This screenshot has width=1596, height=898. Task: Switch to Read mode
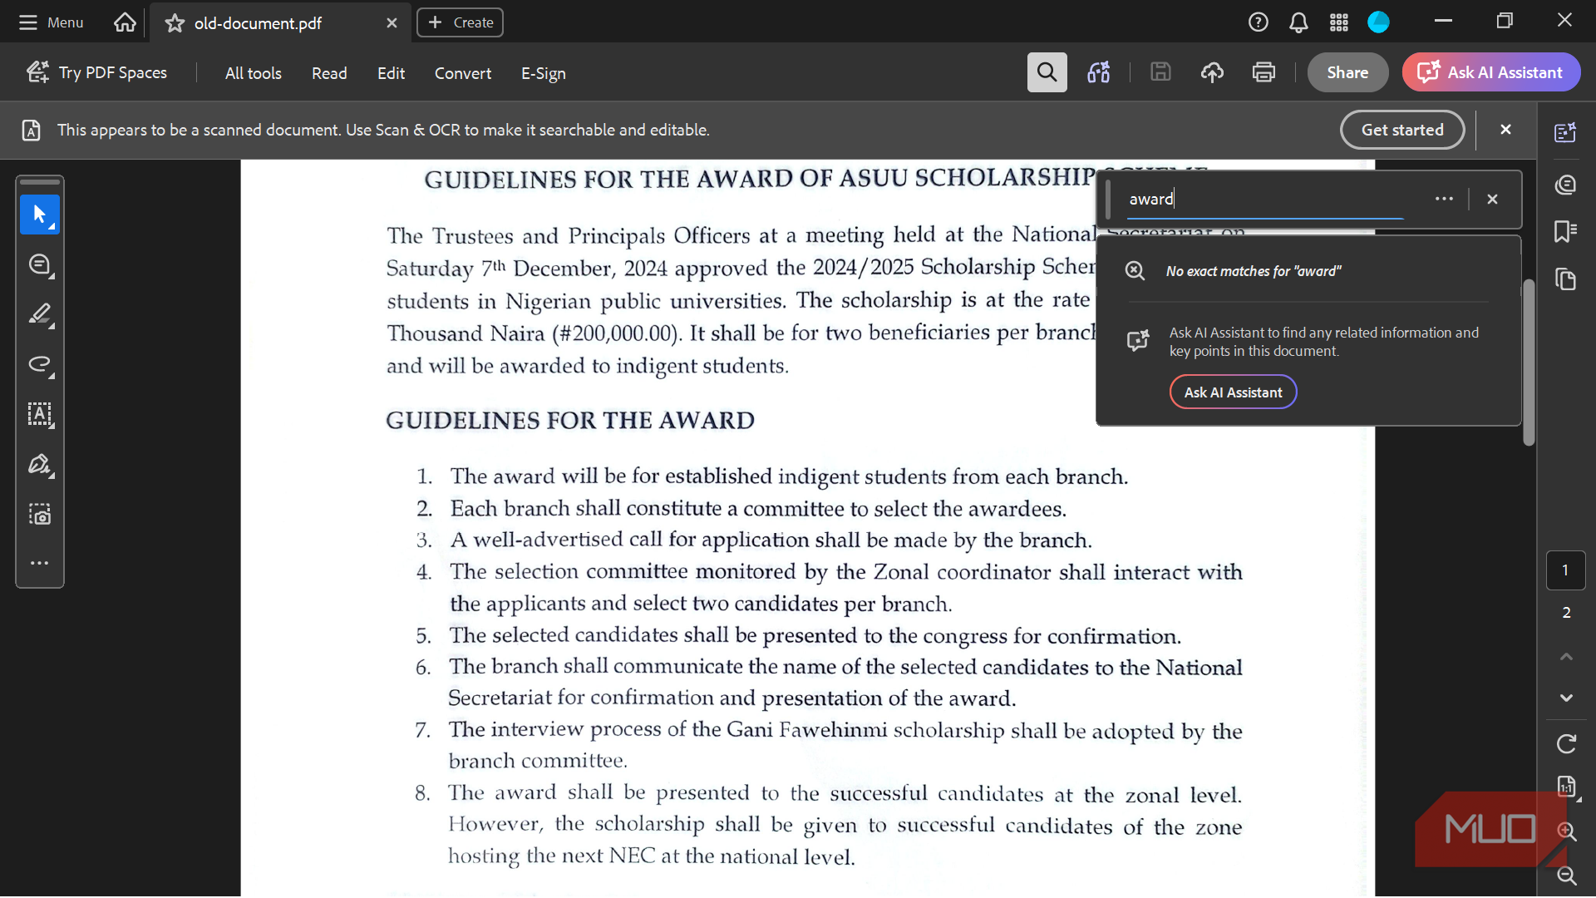(329, 73)
